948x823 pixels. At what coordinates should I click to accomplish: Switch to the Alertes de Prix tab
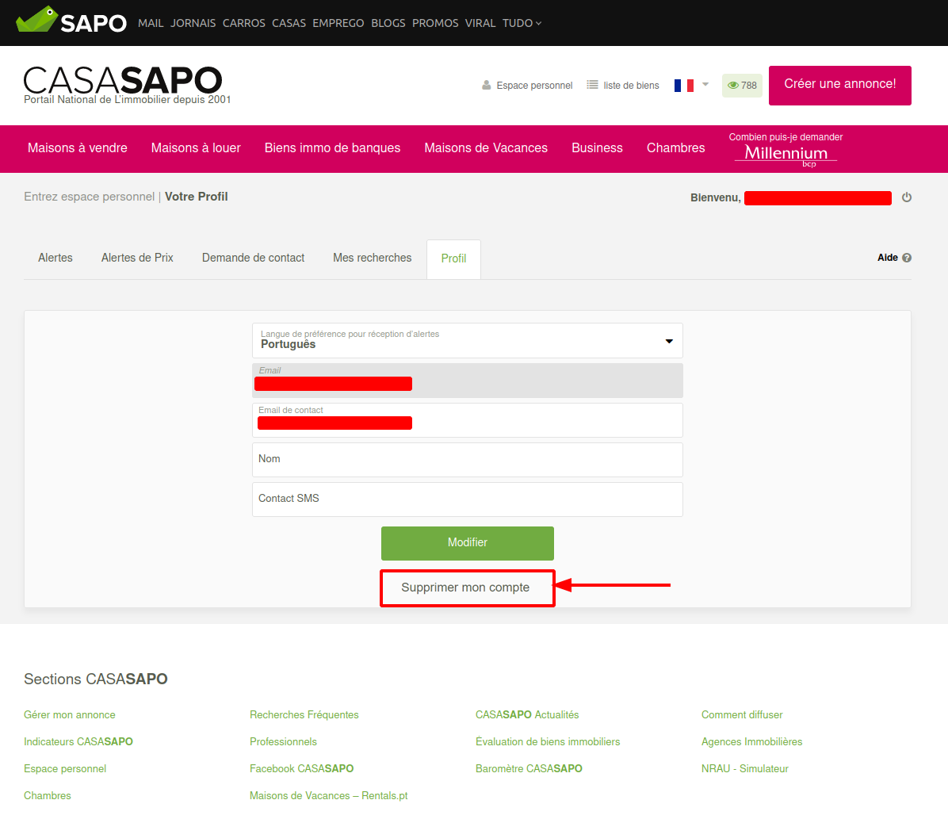tap(137, 258)
